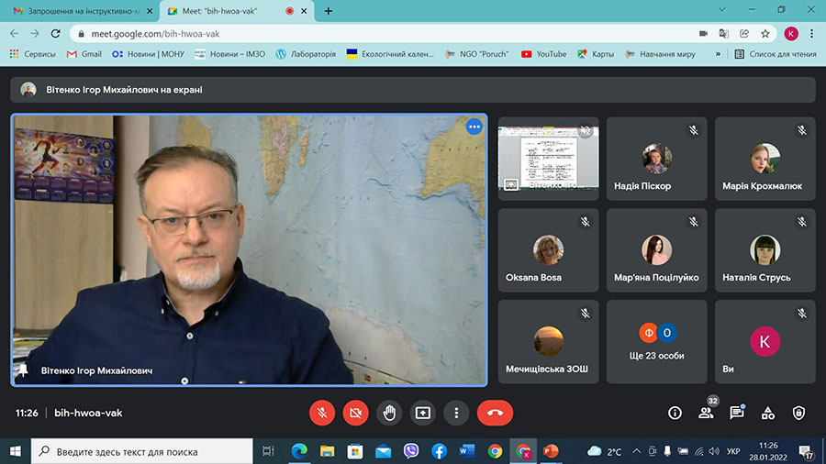This screenshot has width=826, height=464.
Task: Reload the Meet page
Action: click(55, 34)
